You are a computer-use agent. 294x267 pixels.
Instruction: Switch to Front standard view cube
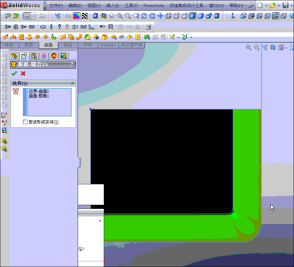[x=243, y=16]
